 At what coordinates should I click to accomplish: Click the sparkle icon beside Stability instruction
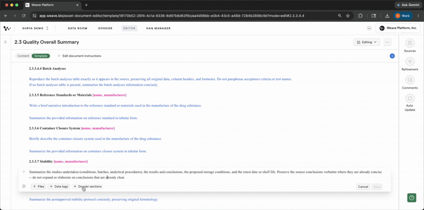pyautogui.click(x=24, y=172)
